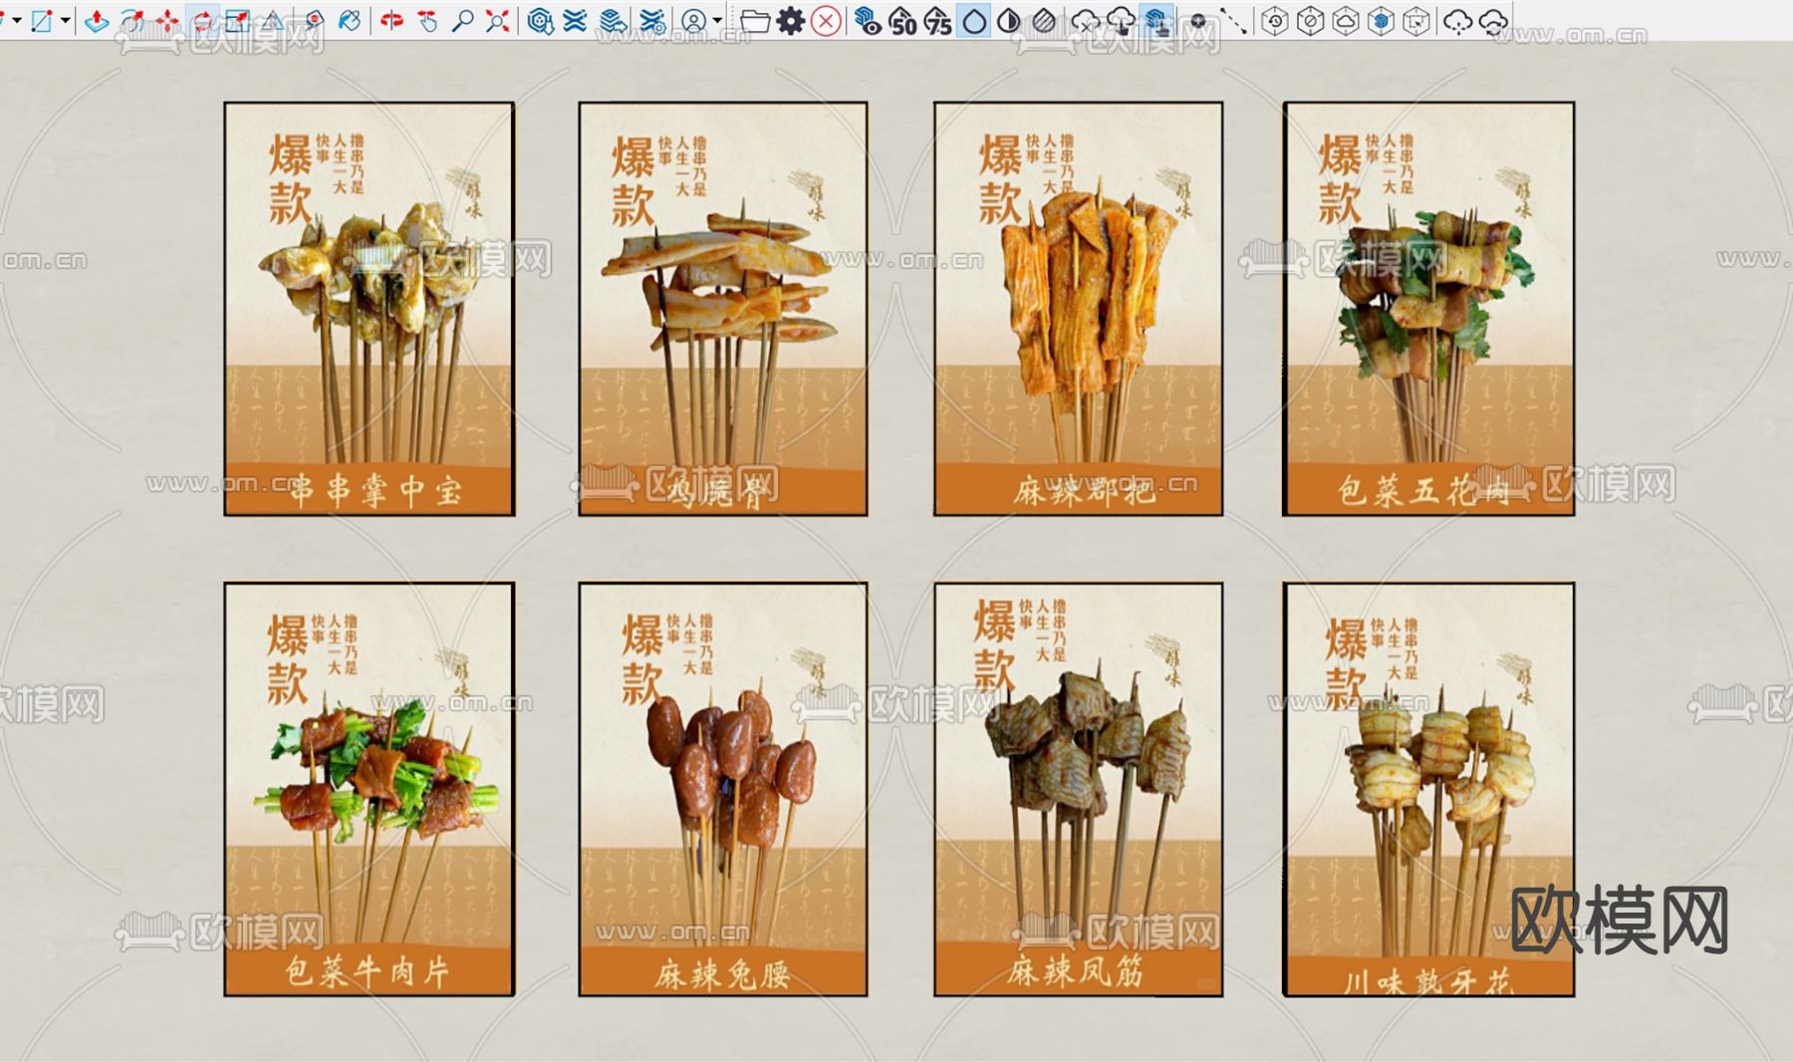Click the half-filled contrast droplet icon
The width and height of the screenshot is (1793, 1062).
tap(1009, 19)
